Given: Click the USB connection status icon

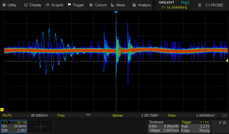Looking at the screenshot, I should click(x=220, y=123).
